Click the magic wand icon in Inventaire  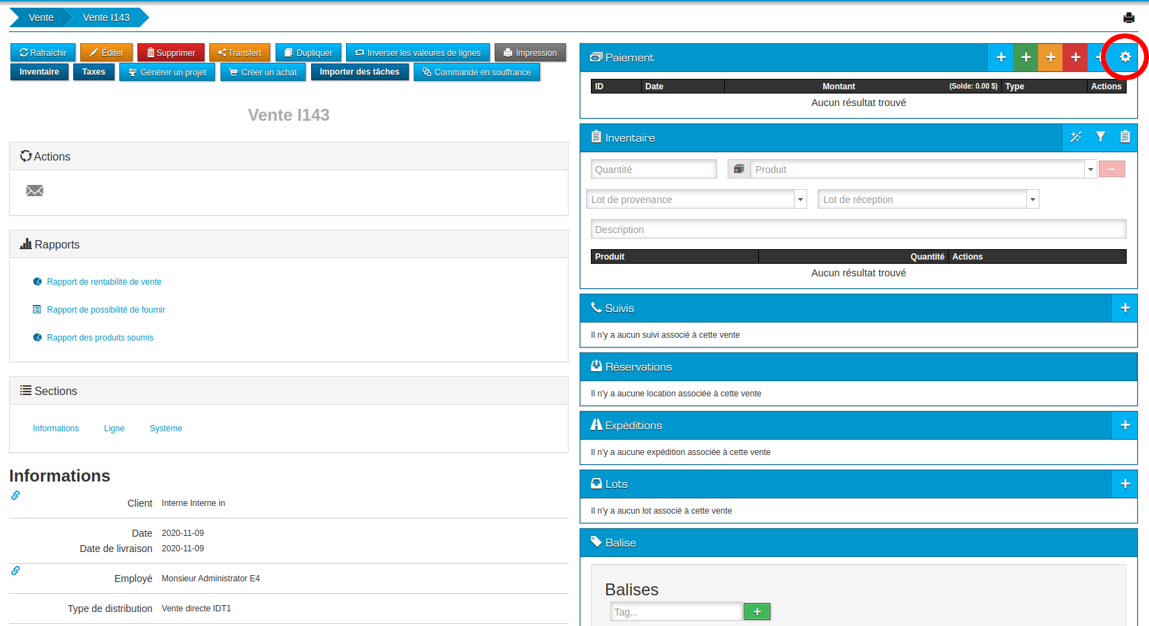click(1076, 137)
